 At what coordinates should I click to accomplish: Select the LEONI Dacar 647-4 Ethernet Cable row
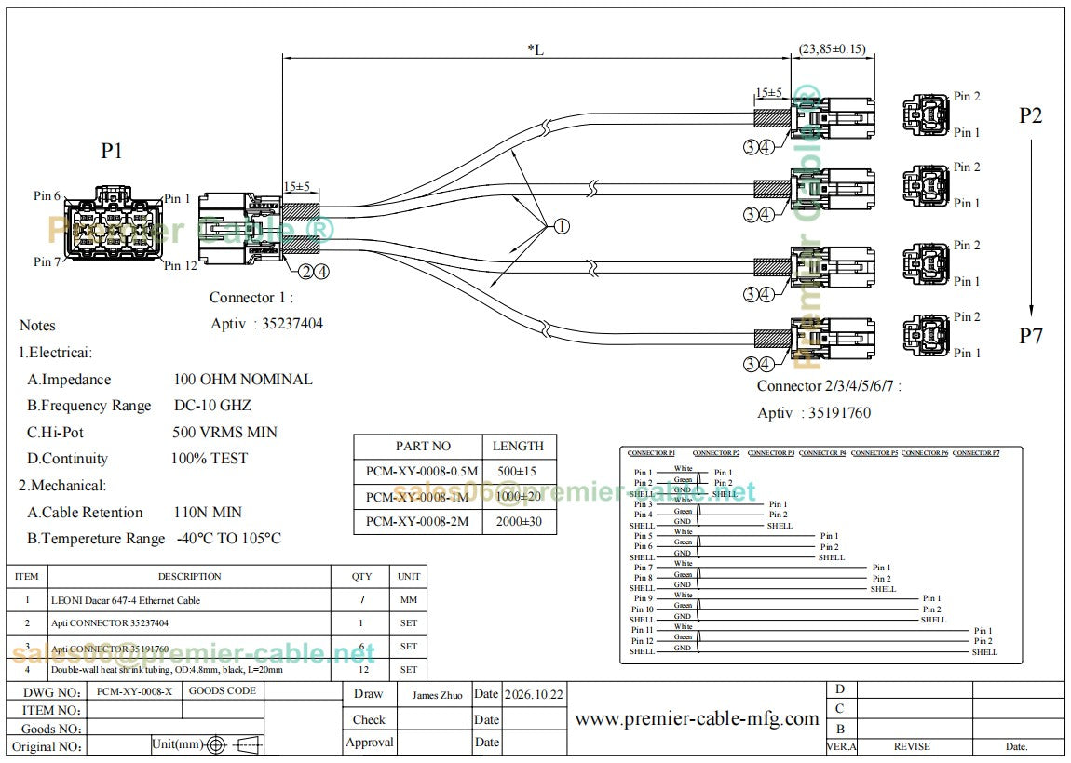click(216, 600)
